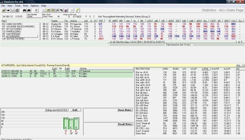Click the printer toolbar icon
245x140 pixels.
pos(17,10)
